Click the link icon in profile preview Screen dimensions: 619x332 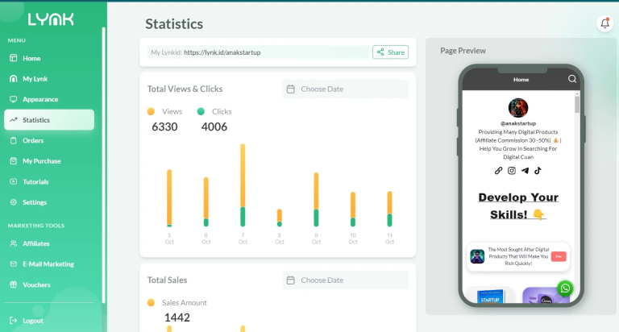[x=498, y=170]
